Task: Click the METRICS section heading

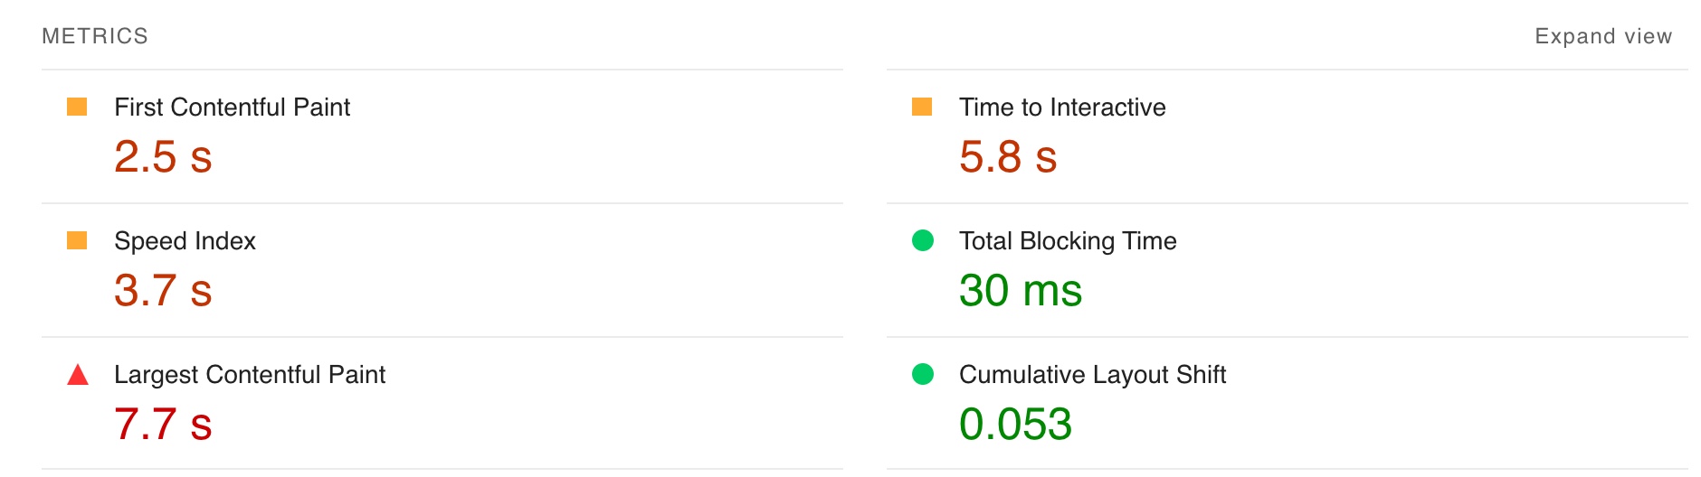Action: pyautogui.click(x=95, y=36)
